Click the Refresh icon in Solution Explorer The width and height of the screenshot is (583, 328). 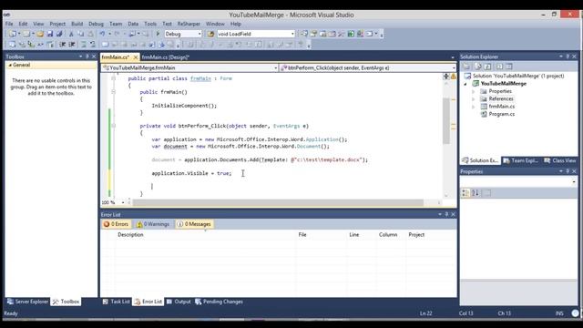488,67
